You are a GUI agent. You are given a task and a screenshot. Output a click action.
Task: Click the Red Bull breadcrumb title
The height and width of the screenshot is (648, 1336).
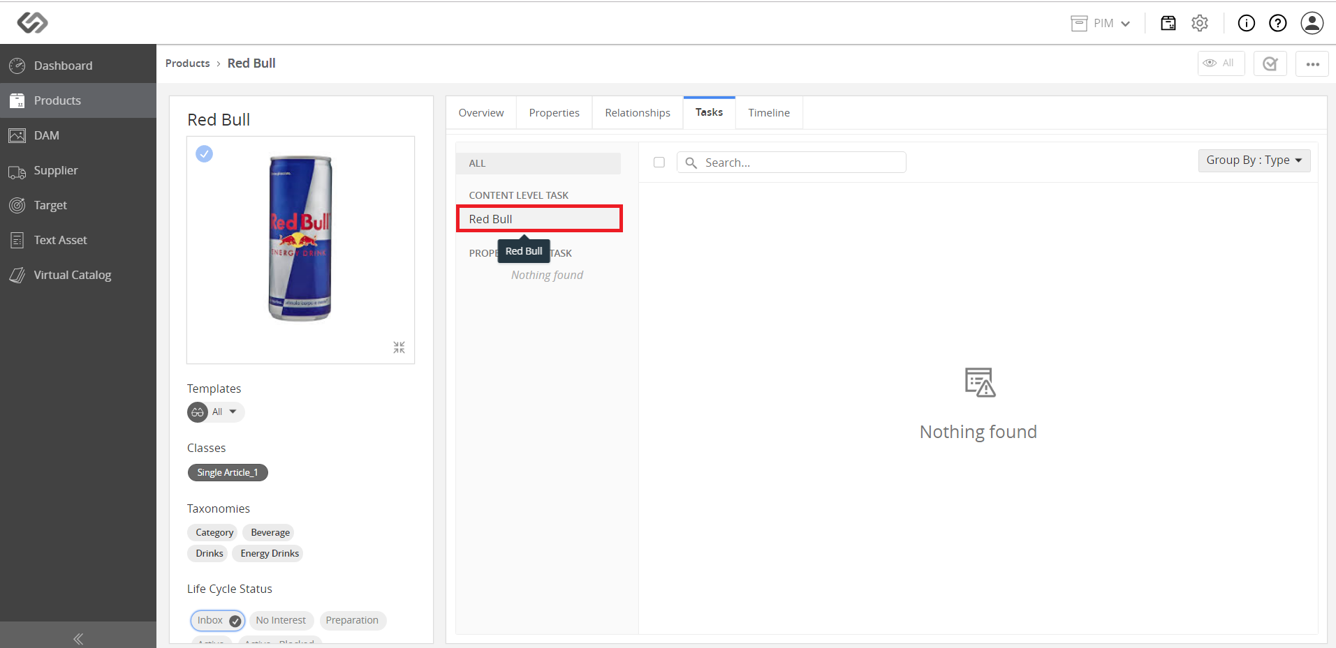[251, 63]
